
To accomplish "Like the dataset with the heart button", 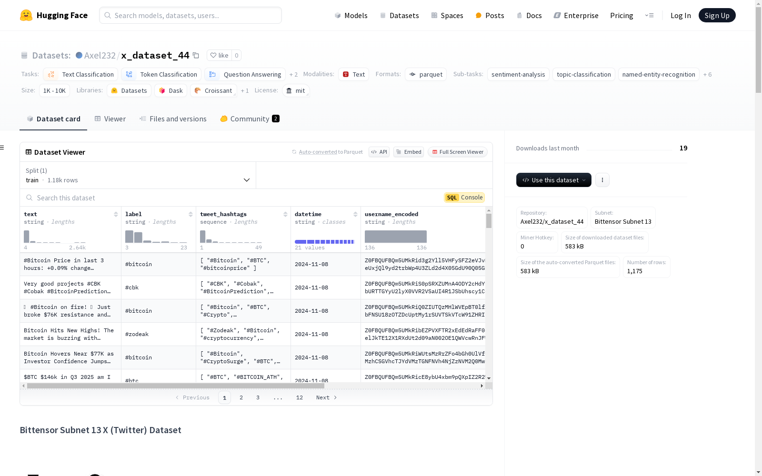I will [220, 55].
